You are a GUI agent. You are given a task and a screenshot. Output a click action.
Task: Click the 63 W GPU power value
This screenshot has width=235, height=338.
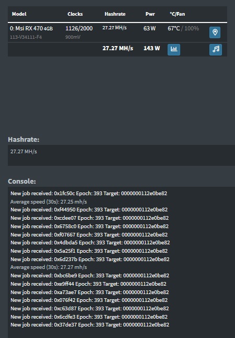(149, 28)
